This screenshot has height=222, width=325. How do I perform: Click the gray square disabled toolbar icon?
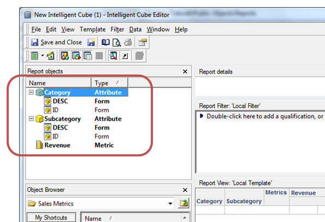point(99,56)
